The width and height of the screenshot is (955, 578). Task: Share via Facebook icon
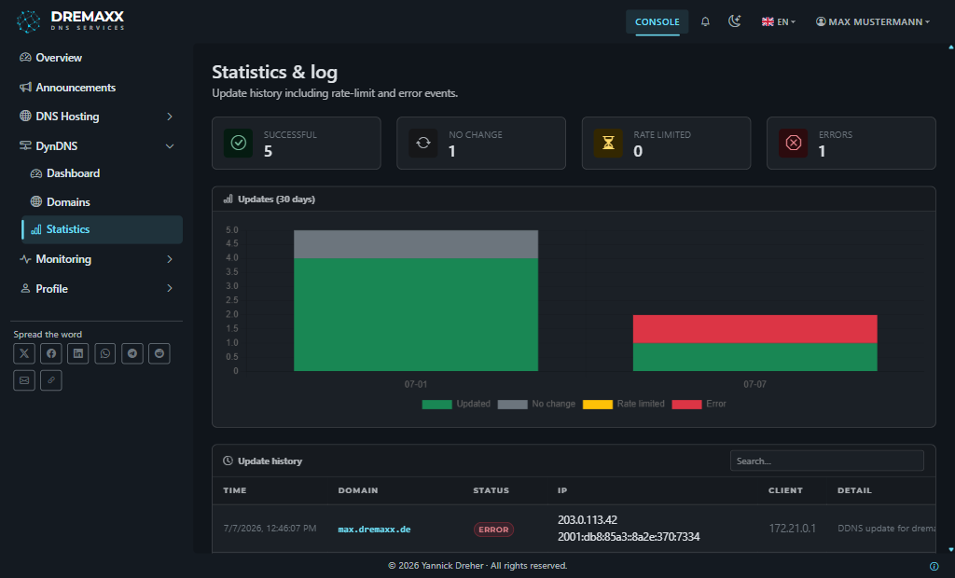click(x=51, y=353)
